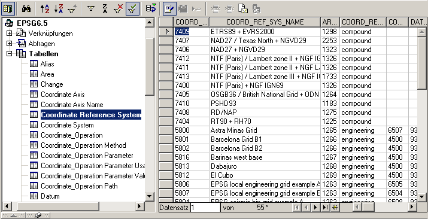
Task: Click the cell 'El Cubo'
Action: pos(265,176)
